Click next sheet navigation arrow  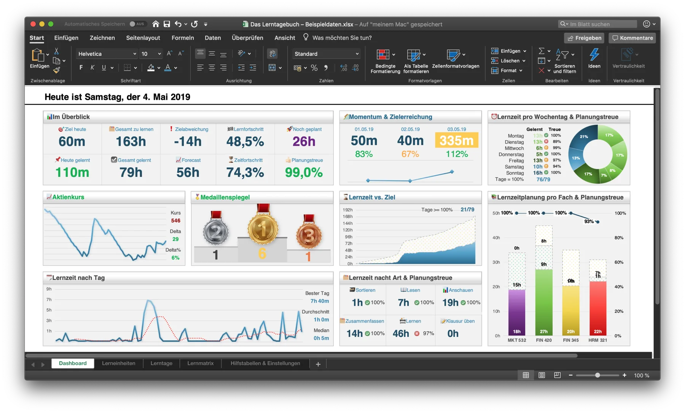pyautogui.click(x=43, y=365)
